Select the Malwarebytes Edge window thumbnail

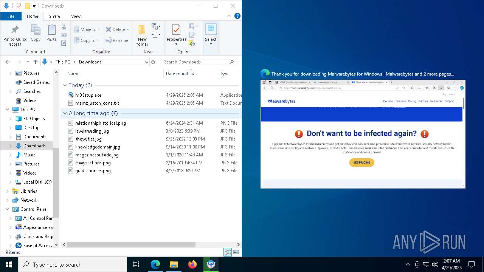tap(363, 134)
